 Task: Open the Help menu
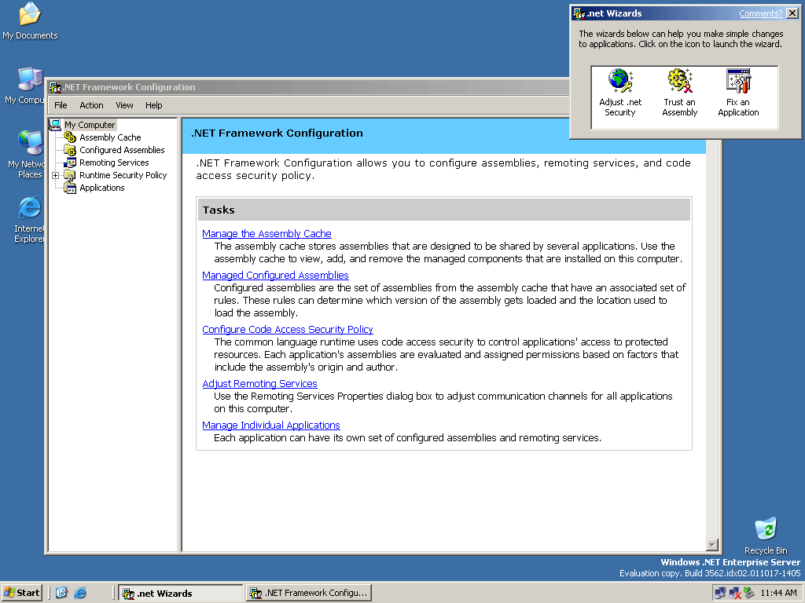coord(153,105)
